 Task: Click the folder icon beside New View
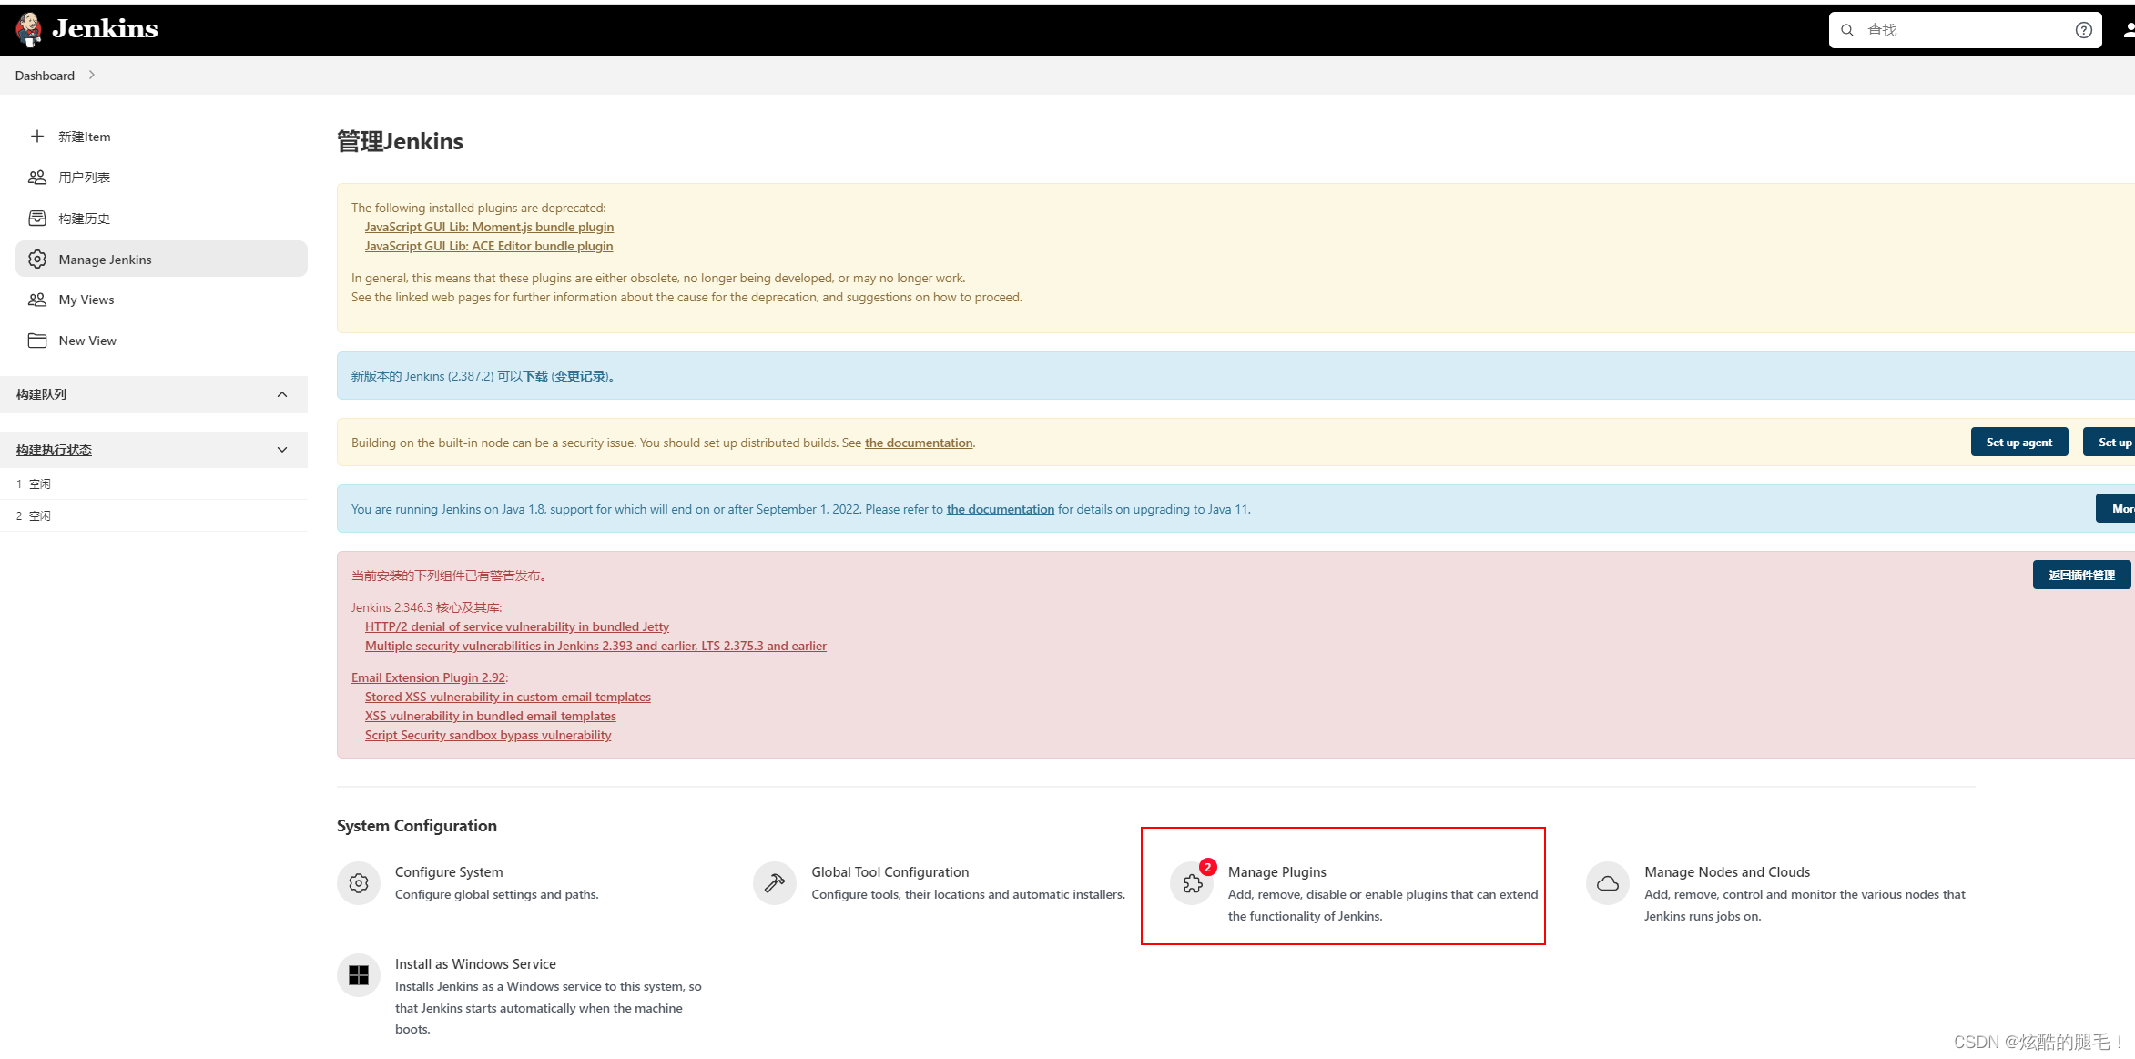[37, 341]
